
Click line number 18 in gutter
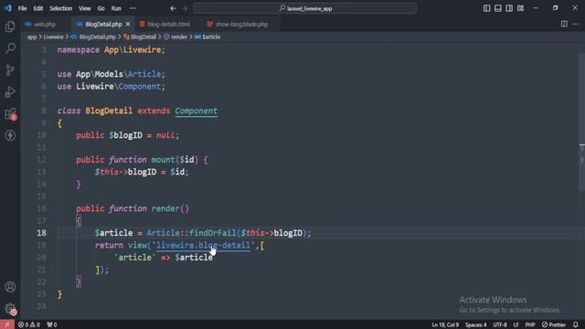tap(41, 233)
